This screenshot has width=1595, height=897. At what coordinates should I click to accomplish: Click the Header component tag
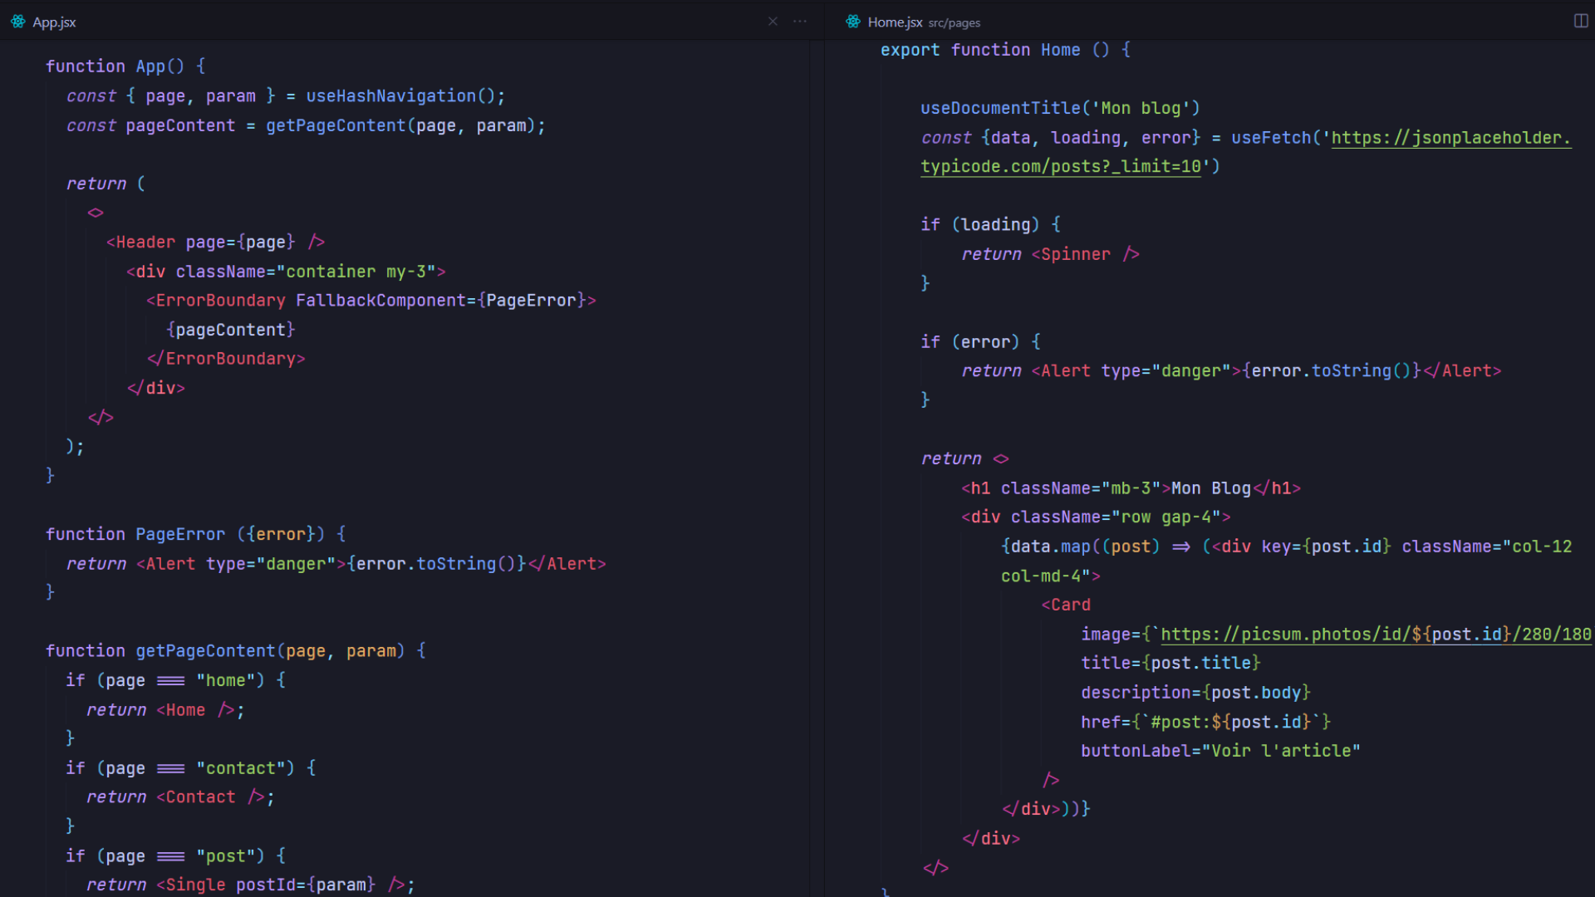(145, 243)
